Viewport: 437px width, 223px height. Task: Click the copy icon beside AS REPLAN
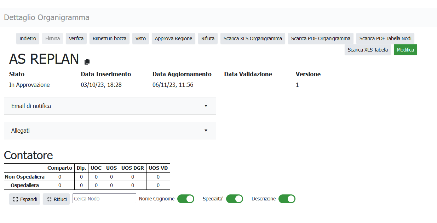point(87,61)
